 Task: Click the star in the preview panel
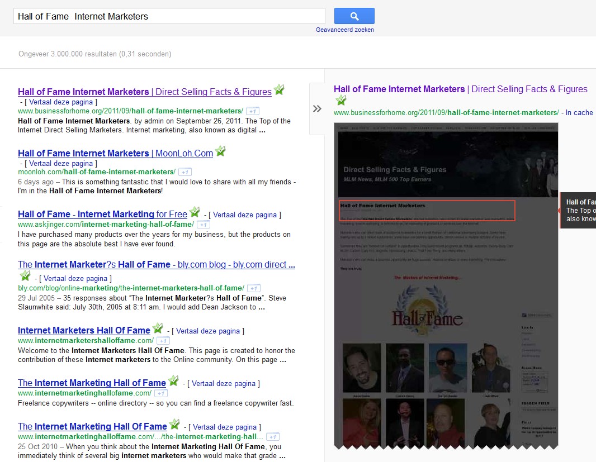341,101
